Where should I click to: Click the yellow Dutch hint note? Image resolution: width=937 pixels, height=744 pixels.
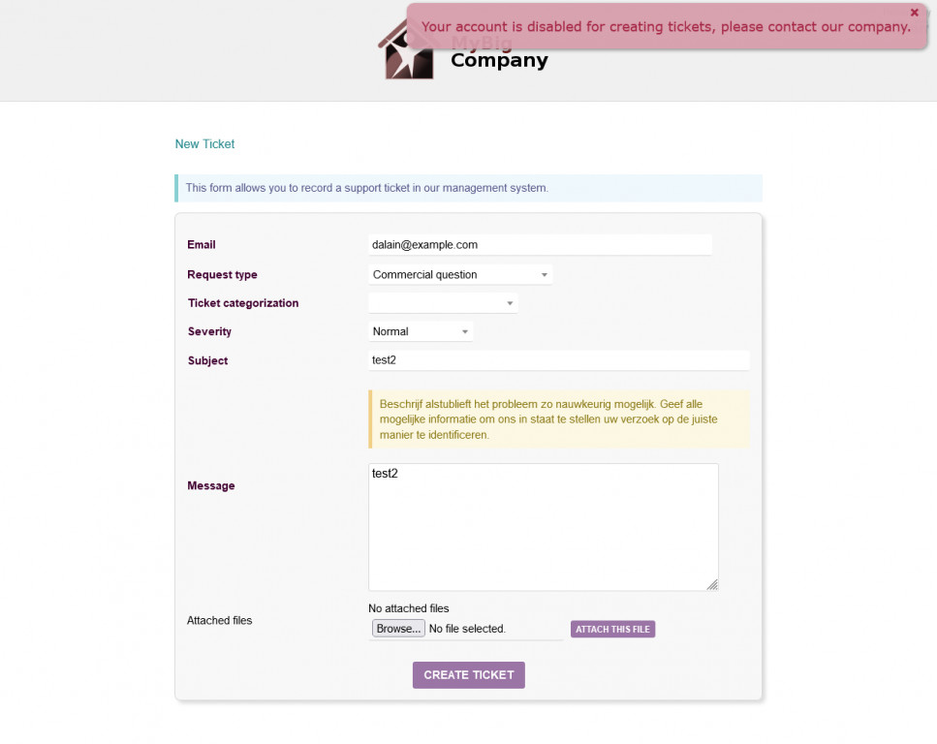pyautogui.click(x=559, y=419)
